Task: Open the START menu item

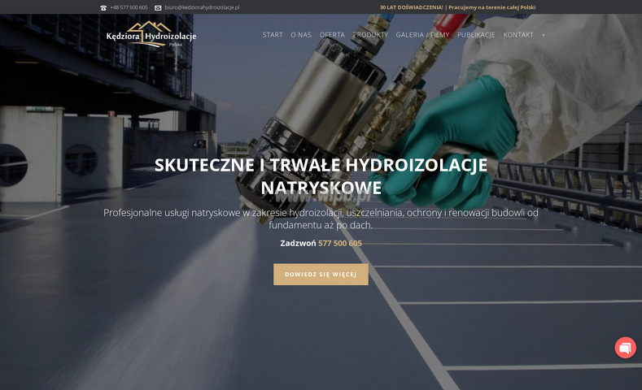Action: pos(273,35)
